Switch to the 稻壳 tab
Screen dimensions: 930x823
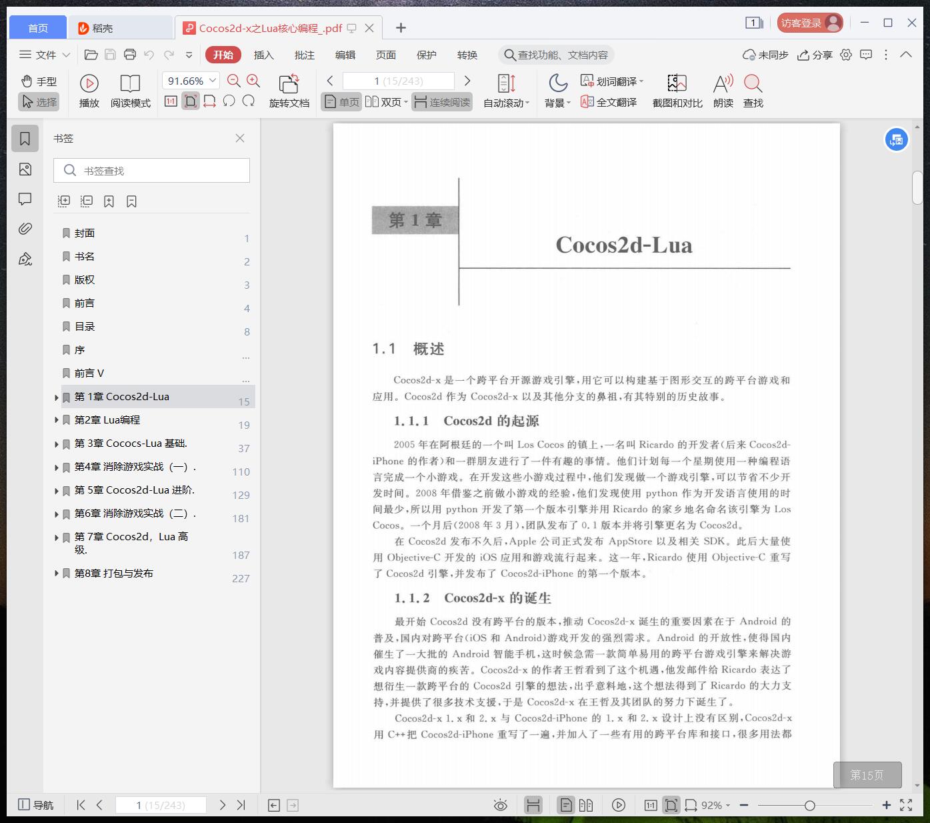coord(120,27)
